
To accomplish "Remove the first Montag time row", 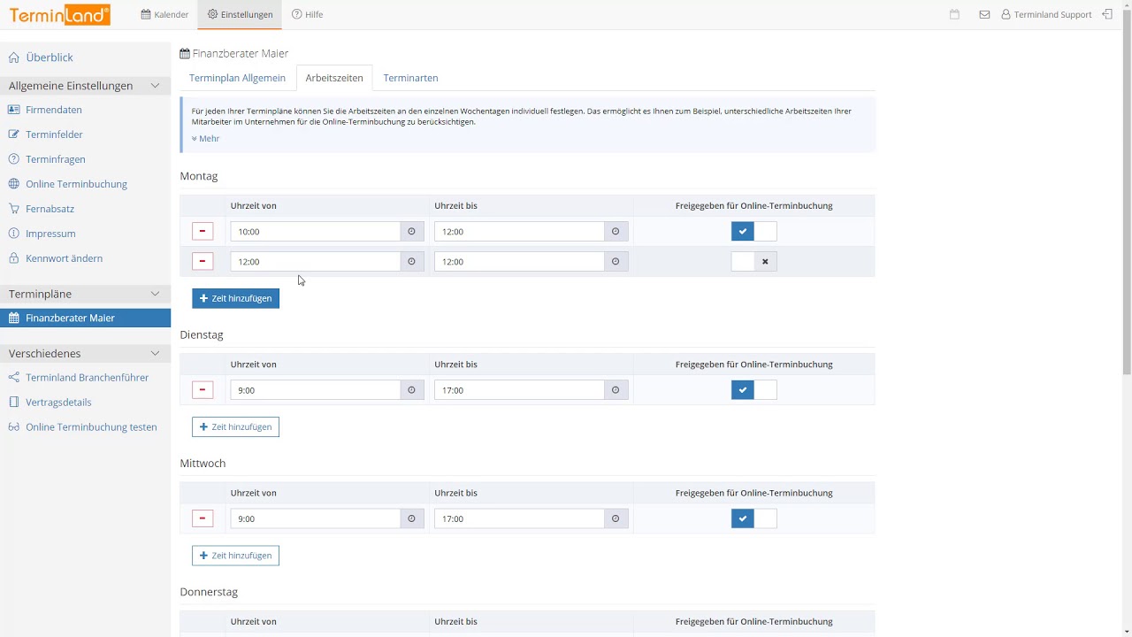I will click(x=203, y=232).
